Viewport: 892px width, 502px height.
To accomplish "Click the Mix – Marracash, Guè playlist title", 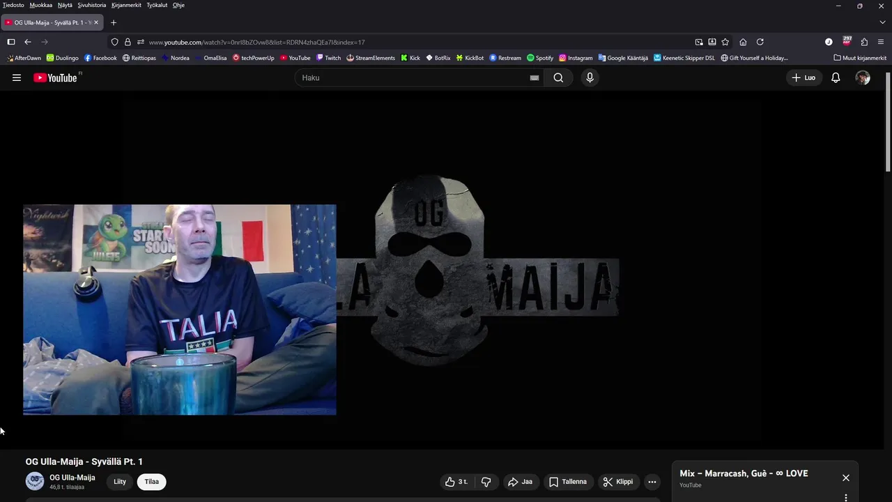I will tap(744, 473).
